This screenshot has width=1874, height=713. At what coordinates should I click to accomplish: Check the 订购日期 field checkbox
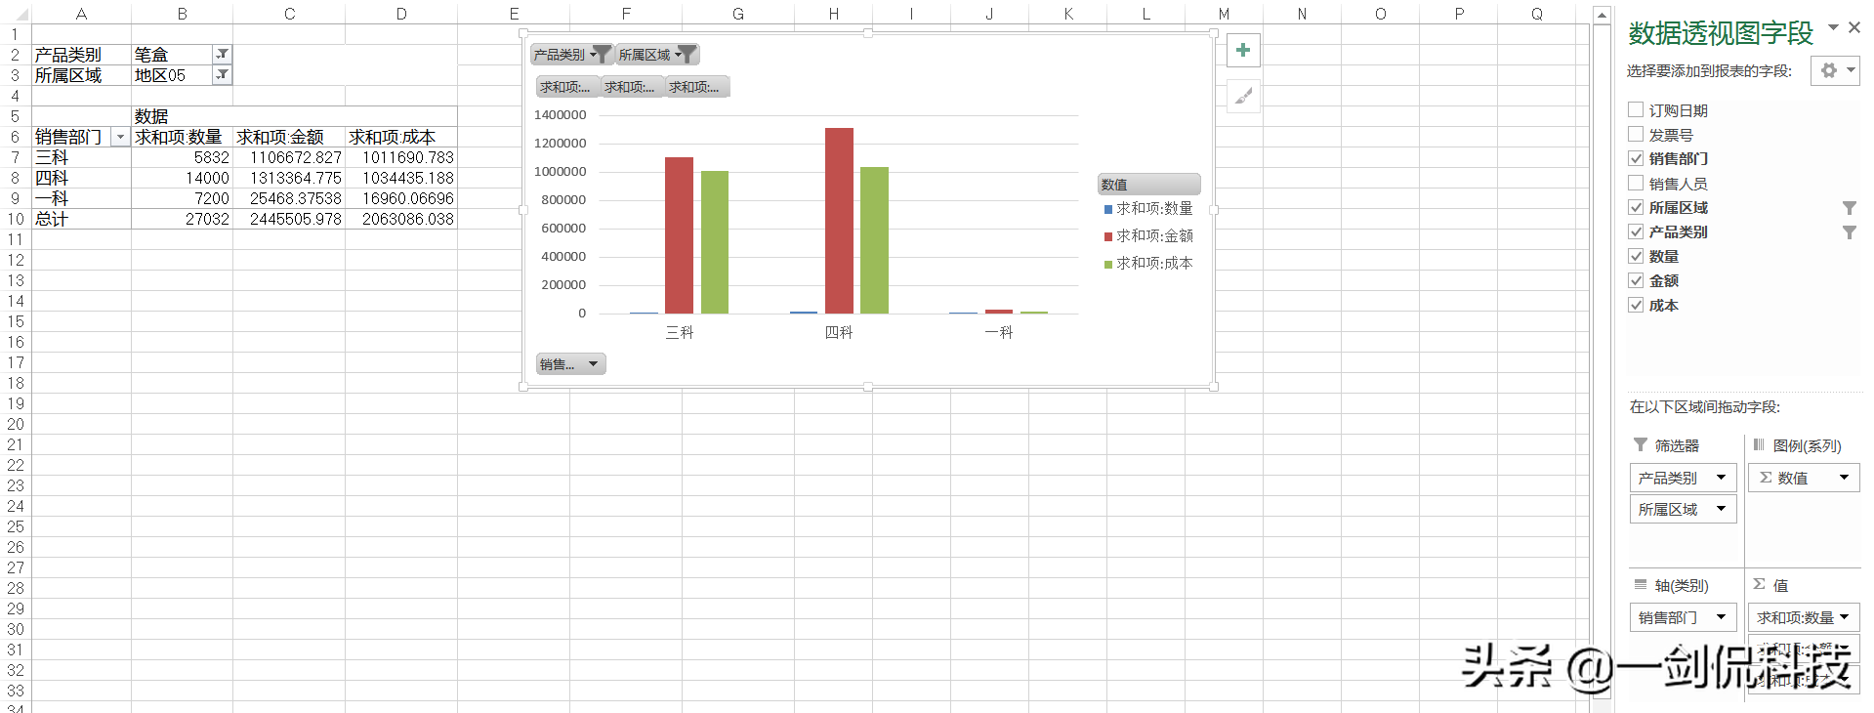coord(1636,109)
